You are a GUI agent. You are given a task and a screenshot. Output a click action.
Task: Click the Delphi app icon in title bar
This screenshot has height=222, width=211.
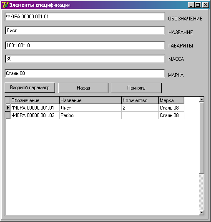5,5
